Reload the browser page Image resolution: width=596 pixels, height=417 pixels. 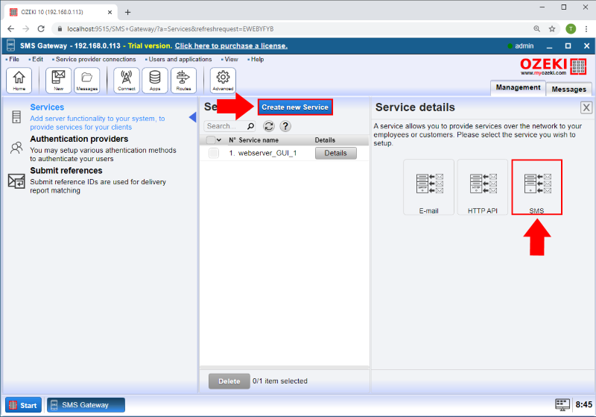pyautogui.click(x=41, y=29)
